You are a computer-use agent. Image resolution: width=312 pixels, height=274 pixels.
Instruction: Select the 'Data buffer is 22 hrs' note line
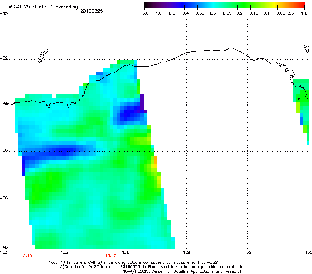point(153,267)
